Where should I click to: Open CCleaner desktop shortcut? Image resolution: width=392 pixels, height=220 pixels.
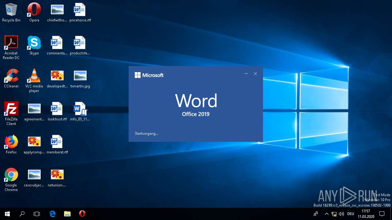tap(11, 79)
